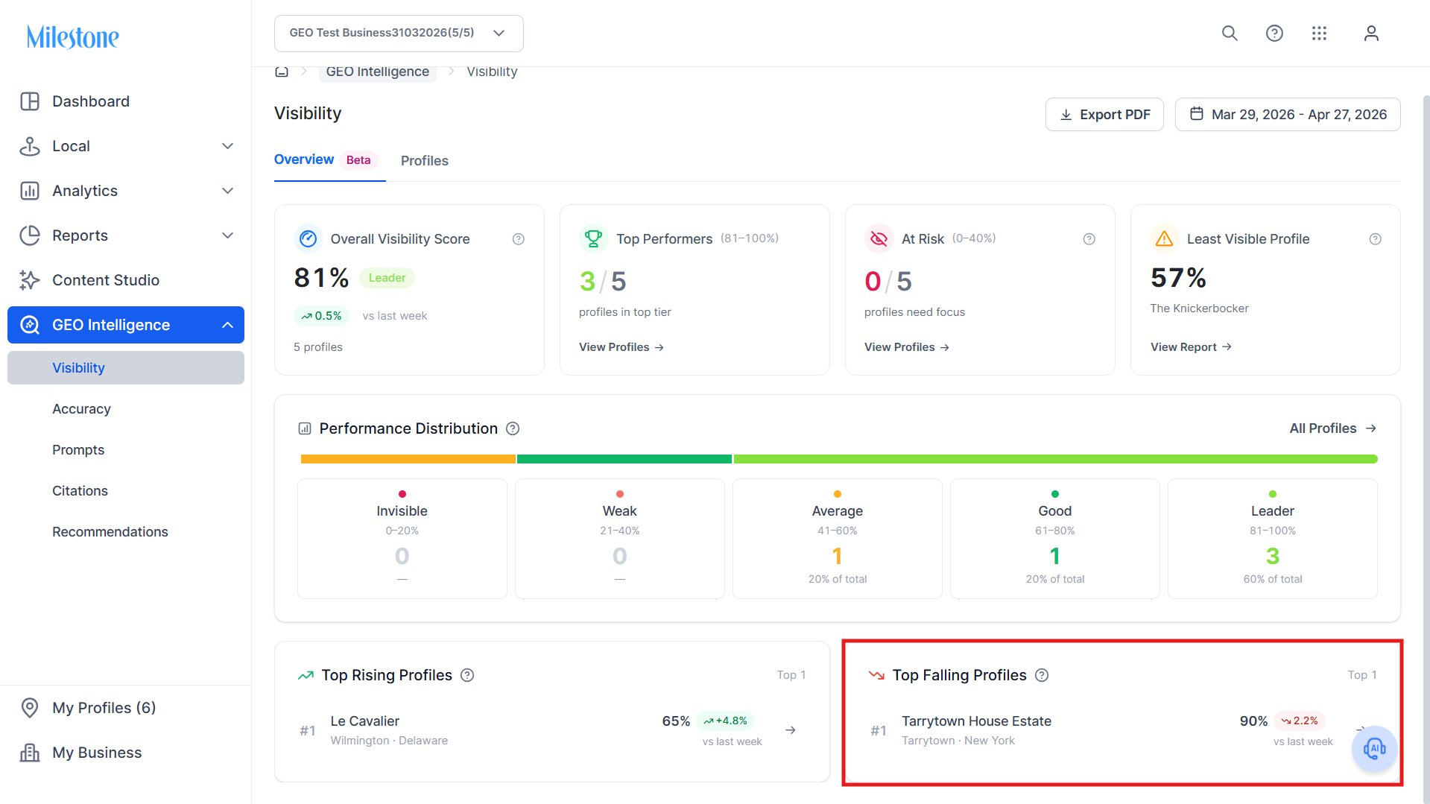Open the date range picker
Screen dimensions: 1430x804
coord(1288,115)
